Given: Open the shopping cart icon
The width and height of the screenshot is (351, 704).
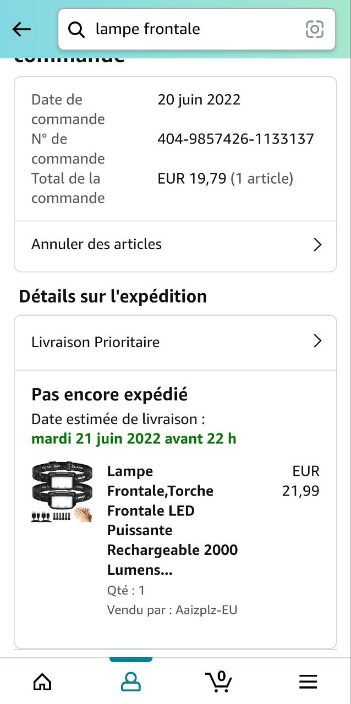Looking at the screenshot, I should coord(219,682).
